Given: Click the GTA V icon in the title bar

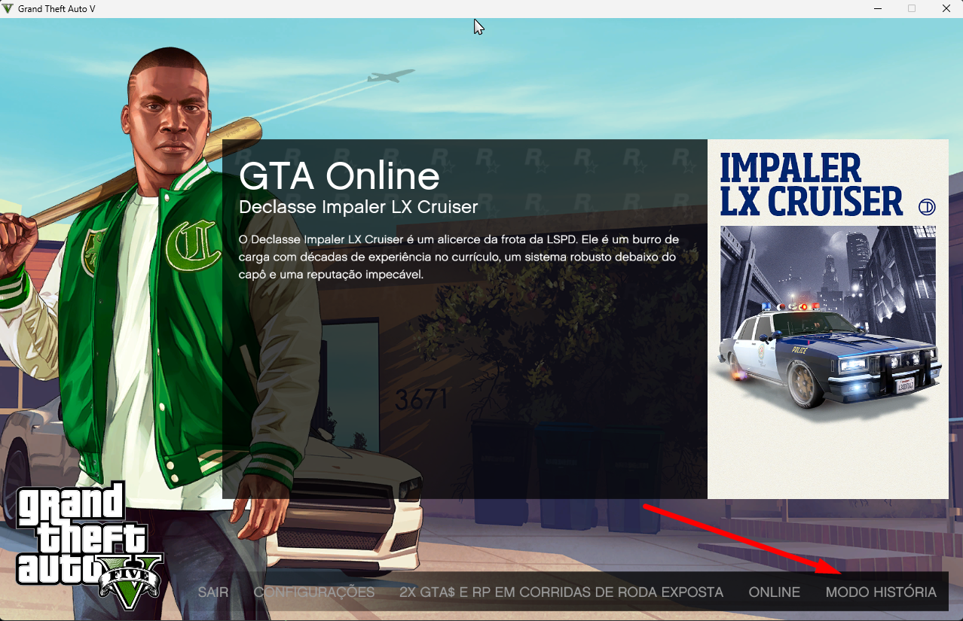Looking at the screenshot, I should click(8, 8).
